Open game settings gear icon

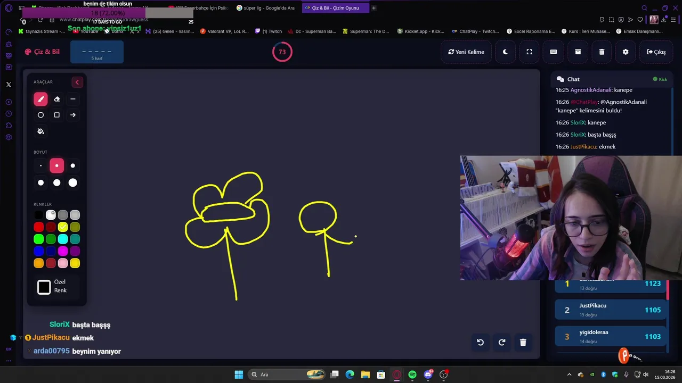(626, 52)
